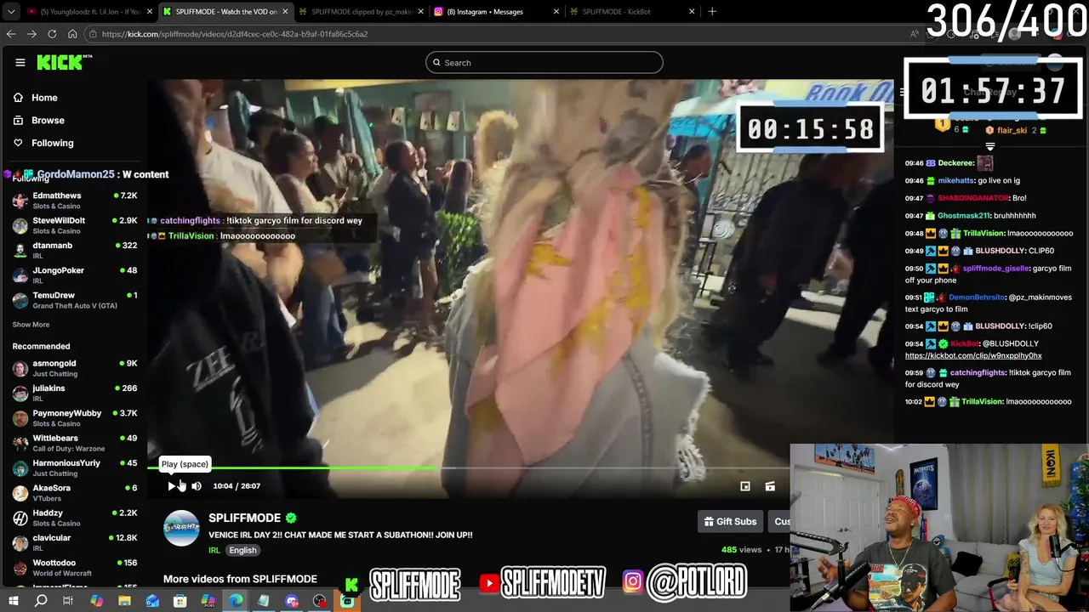This screenshot has width=1089, height=612.
Task: Mute the video with the speaker icon
Action: (197, 486)
